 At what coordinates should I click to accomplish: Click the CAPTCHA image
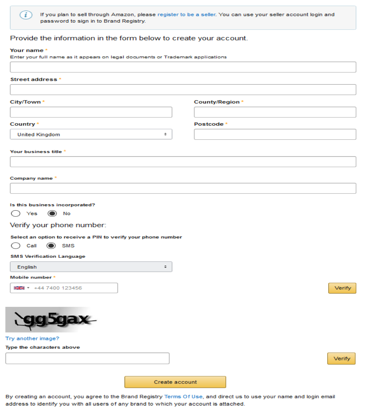(52, 319)
